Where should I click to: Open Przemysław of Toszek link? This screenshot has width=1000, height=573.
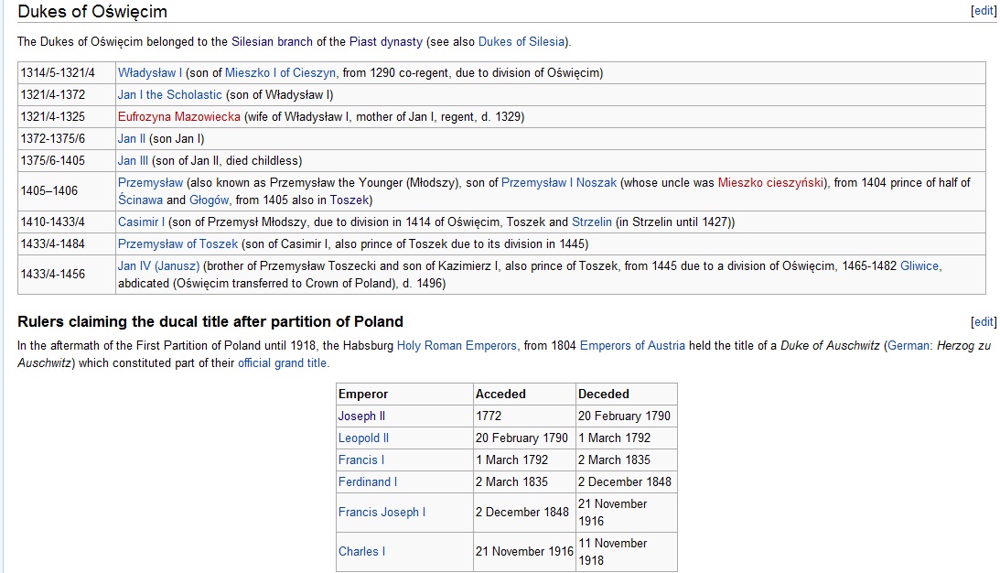pos(177,243)
